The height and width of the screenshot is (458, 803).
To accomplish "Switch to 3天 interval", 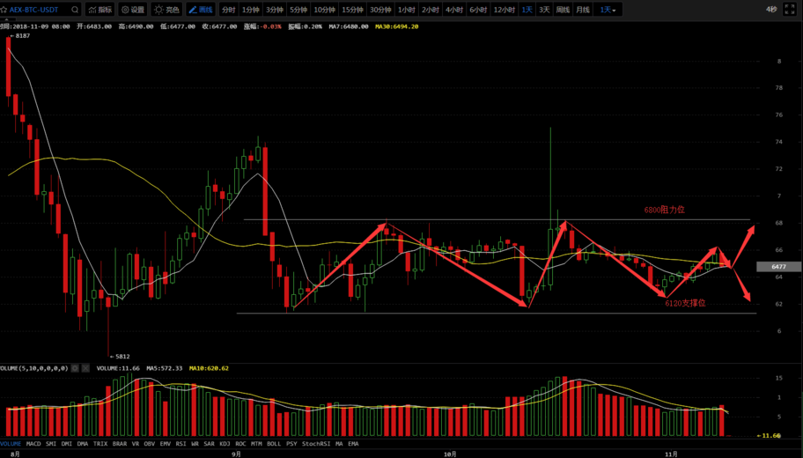I will [544, 9].
